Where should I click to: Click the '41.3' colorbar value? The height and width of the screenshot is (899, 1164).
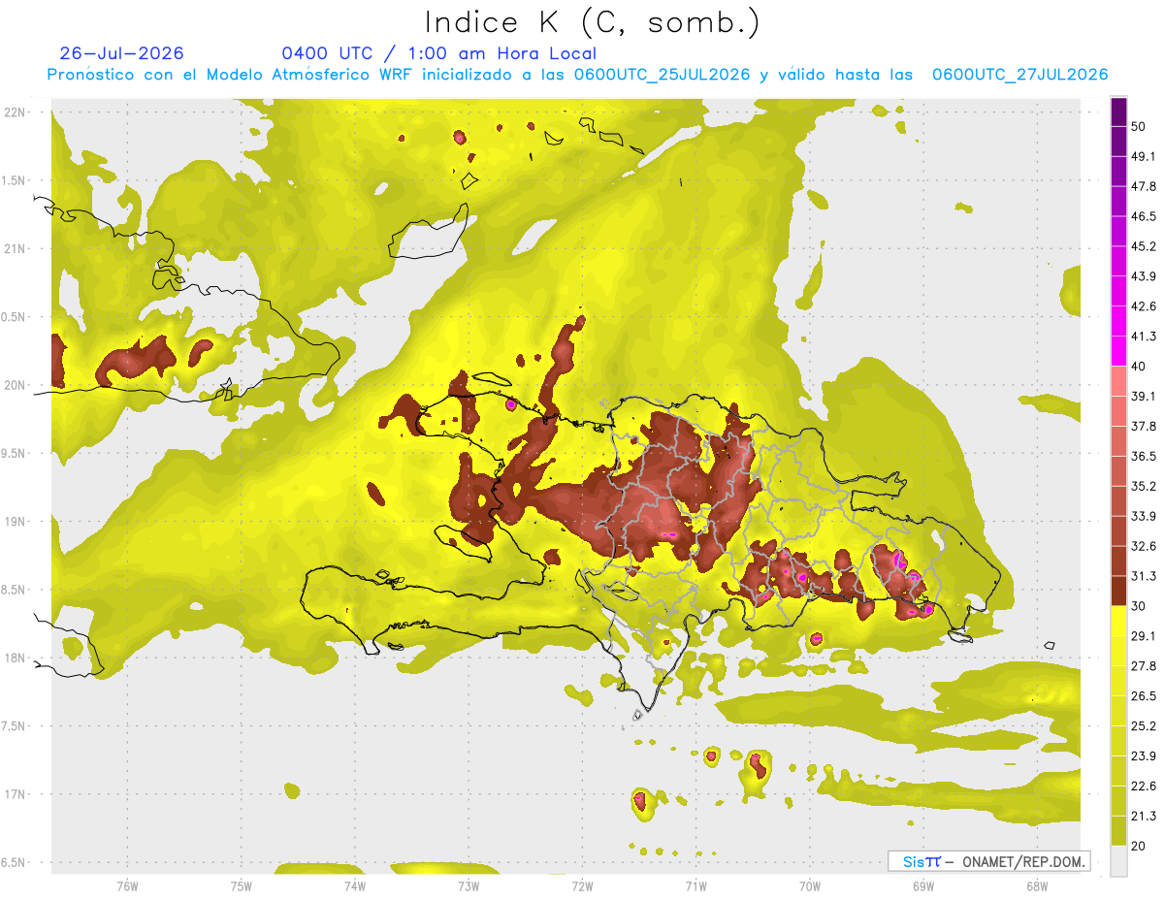(x=1145, y=337)
